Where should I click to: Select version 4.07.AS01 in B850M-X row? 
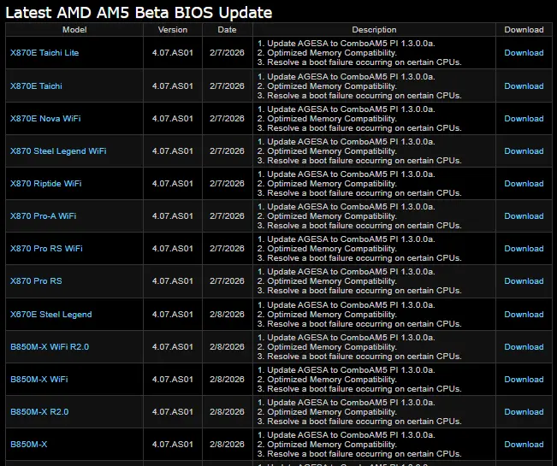(x=173, y=445)
